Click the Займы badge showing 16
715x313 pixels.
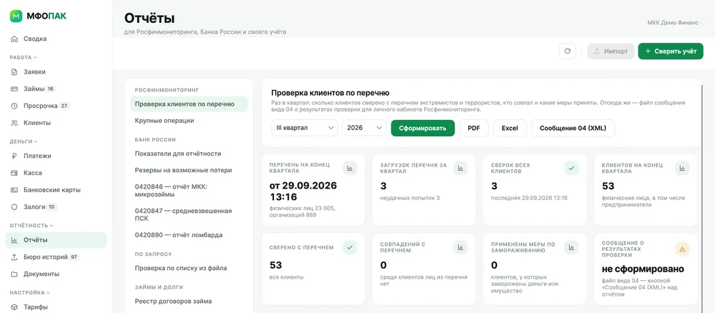[51, 89]
